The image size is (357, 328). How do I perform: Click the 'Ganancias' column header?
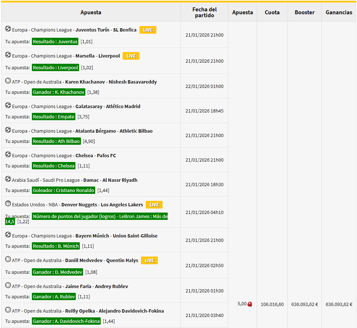click(x=339, y=12)
